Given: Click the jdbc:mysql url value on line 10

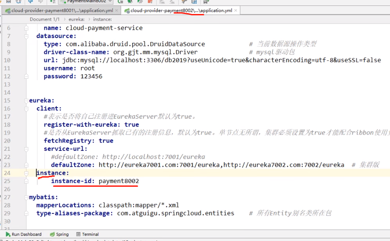Looking at the screenshot, I should click(x=221, y=60).
